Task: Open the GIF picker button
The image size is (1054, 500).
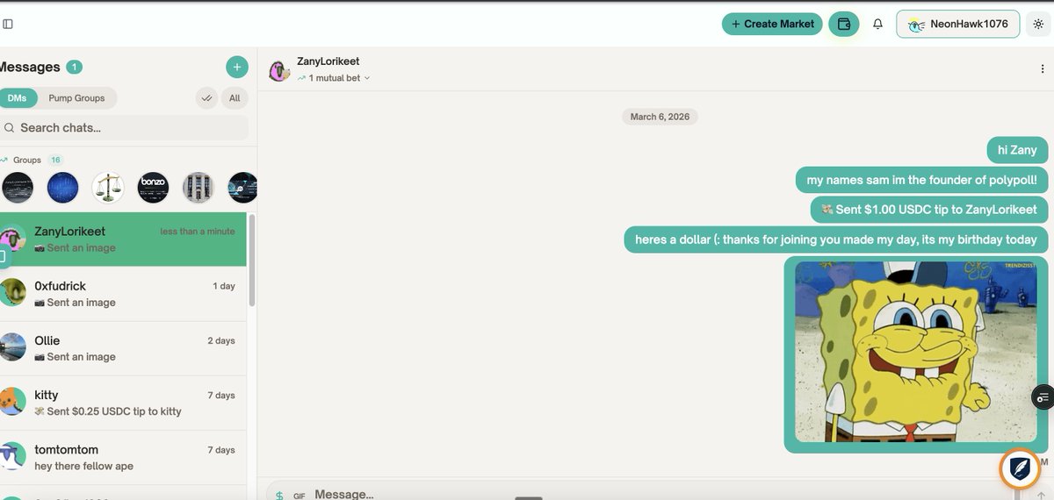Action: [x=300, y=496]
